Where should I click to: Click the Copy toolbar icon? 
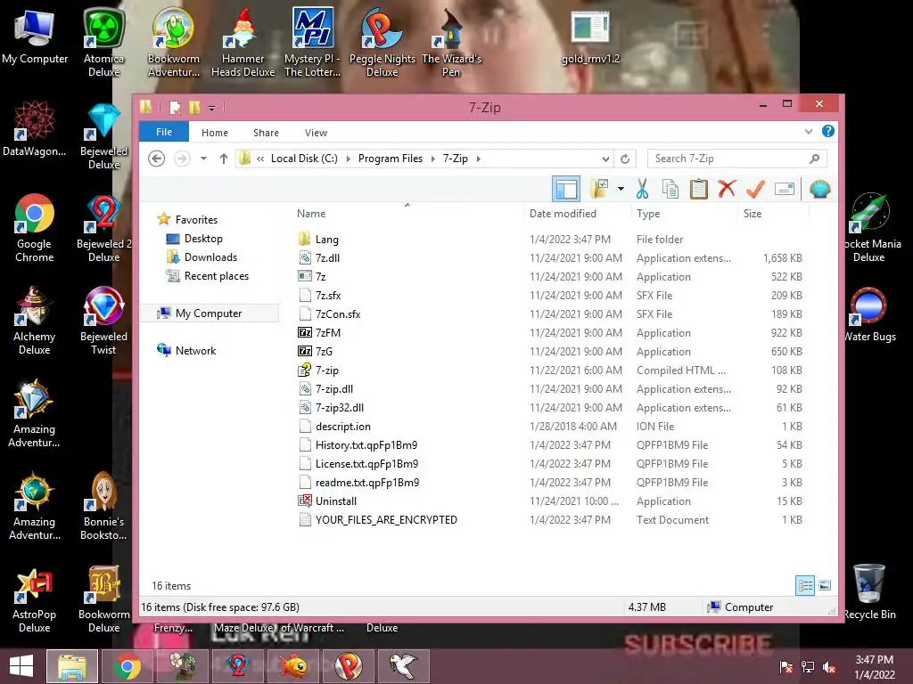(670, 189)
